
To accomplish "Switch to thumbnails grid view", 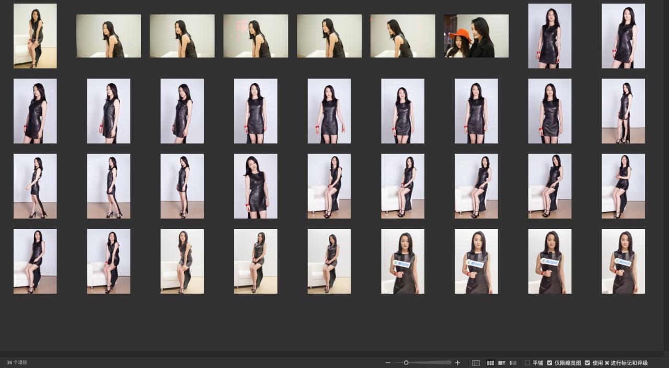I will tap(490, 363).
